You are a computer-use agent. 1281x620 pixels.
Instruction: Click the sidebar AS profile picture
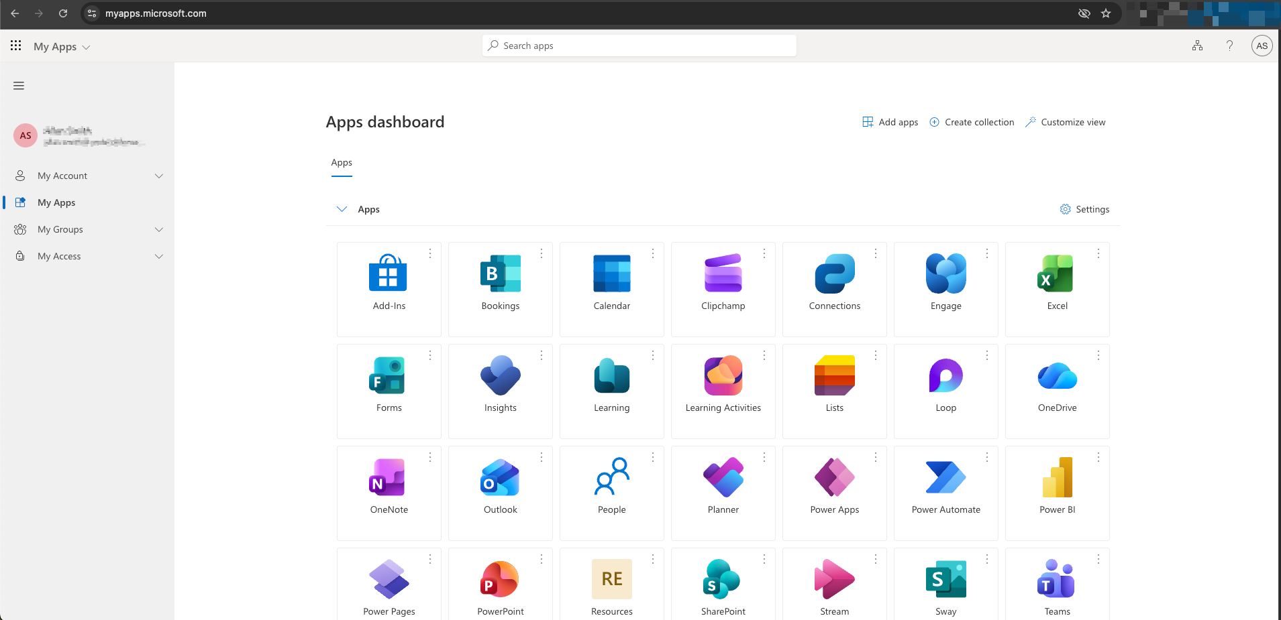coord(25,135)
